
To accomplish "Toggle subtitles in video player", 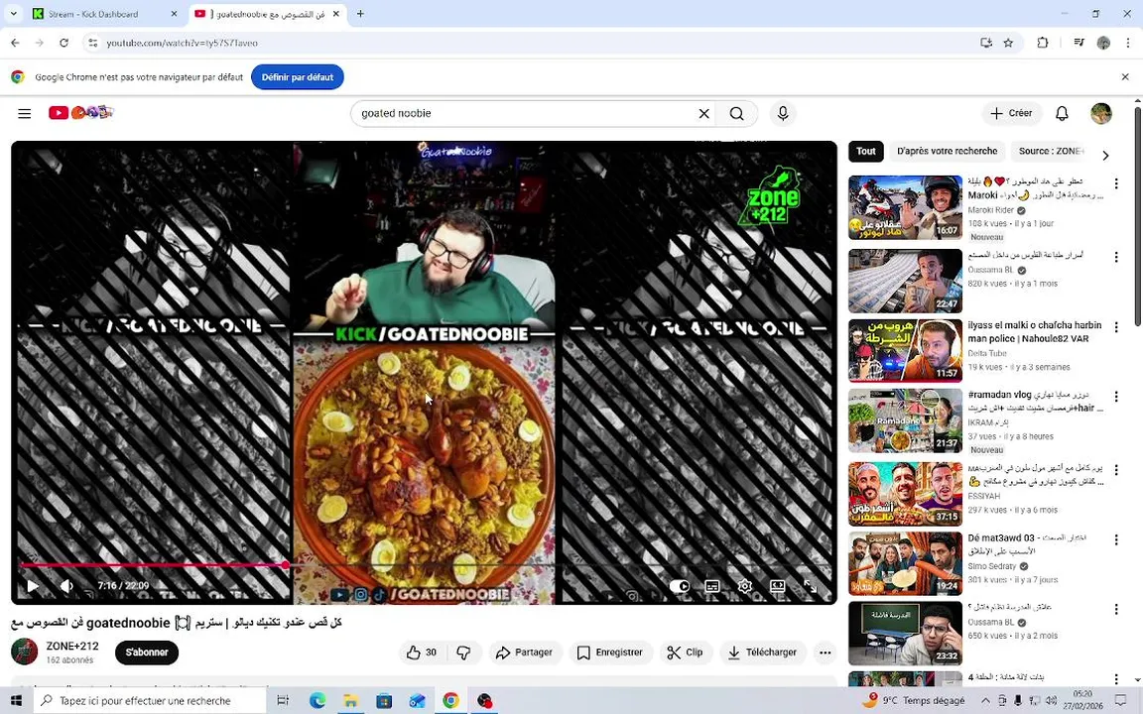I will pyautogui.click(x=712, y=586).
